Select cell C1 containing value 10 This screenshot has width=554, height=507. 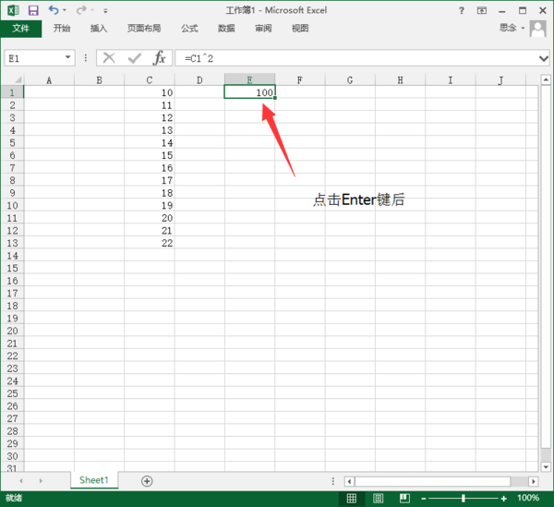click(150, 92)
